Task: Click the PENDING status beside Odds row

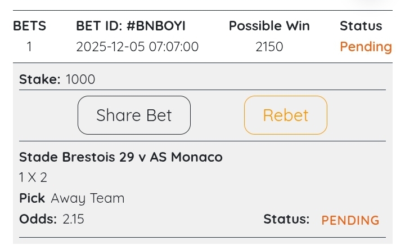Action: point(350,220)
